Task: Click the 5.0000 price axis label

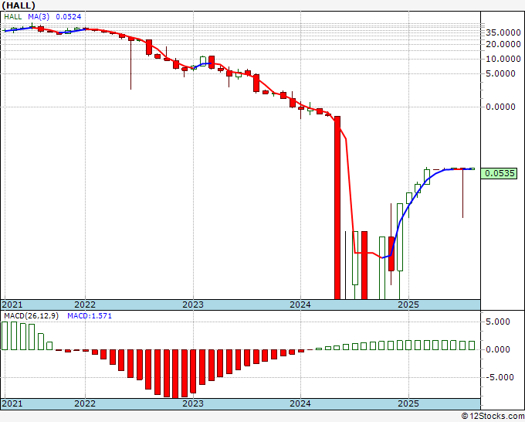Action: (x=500, y=73)
